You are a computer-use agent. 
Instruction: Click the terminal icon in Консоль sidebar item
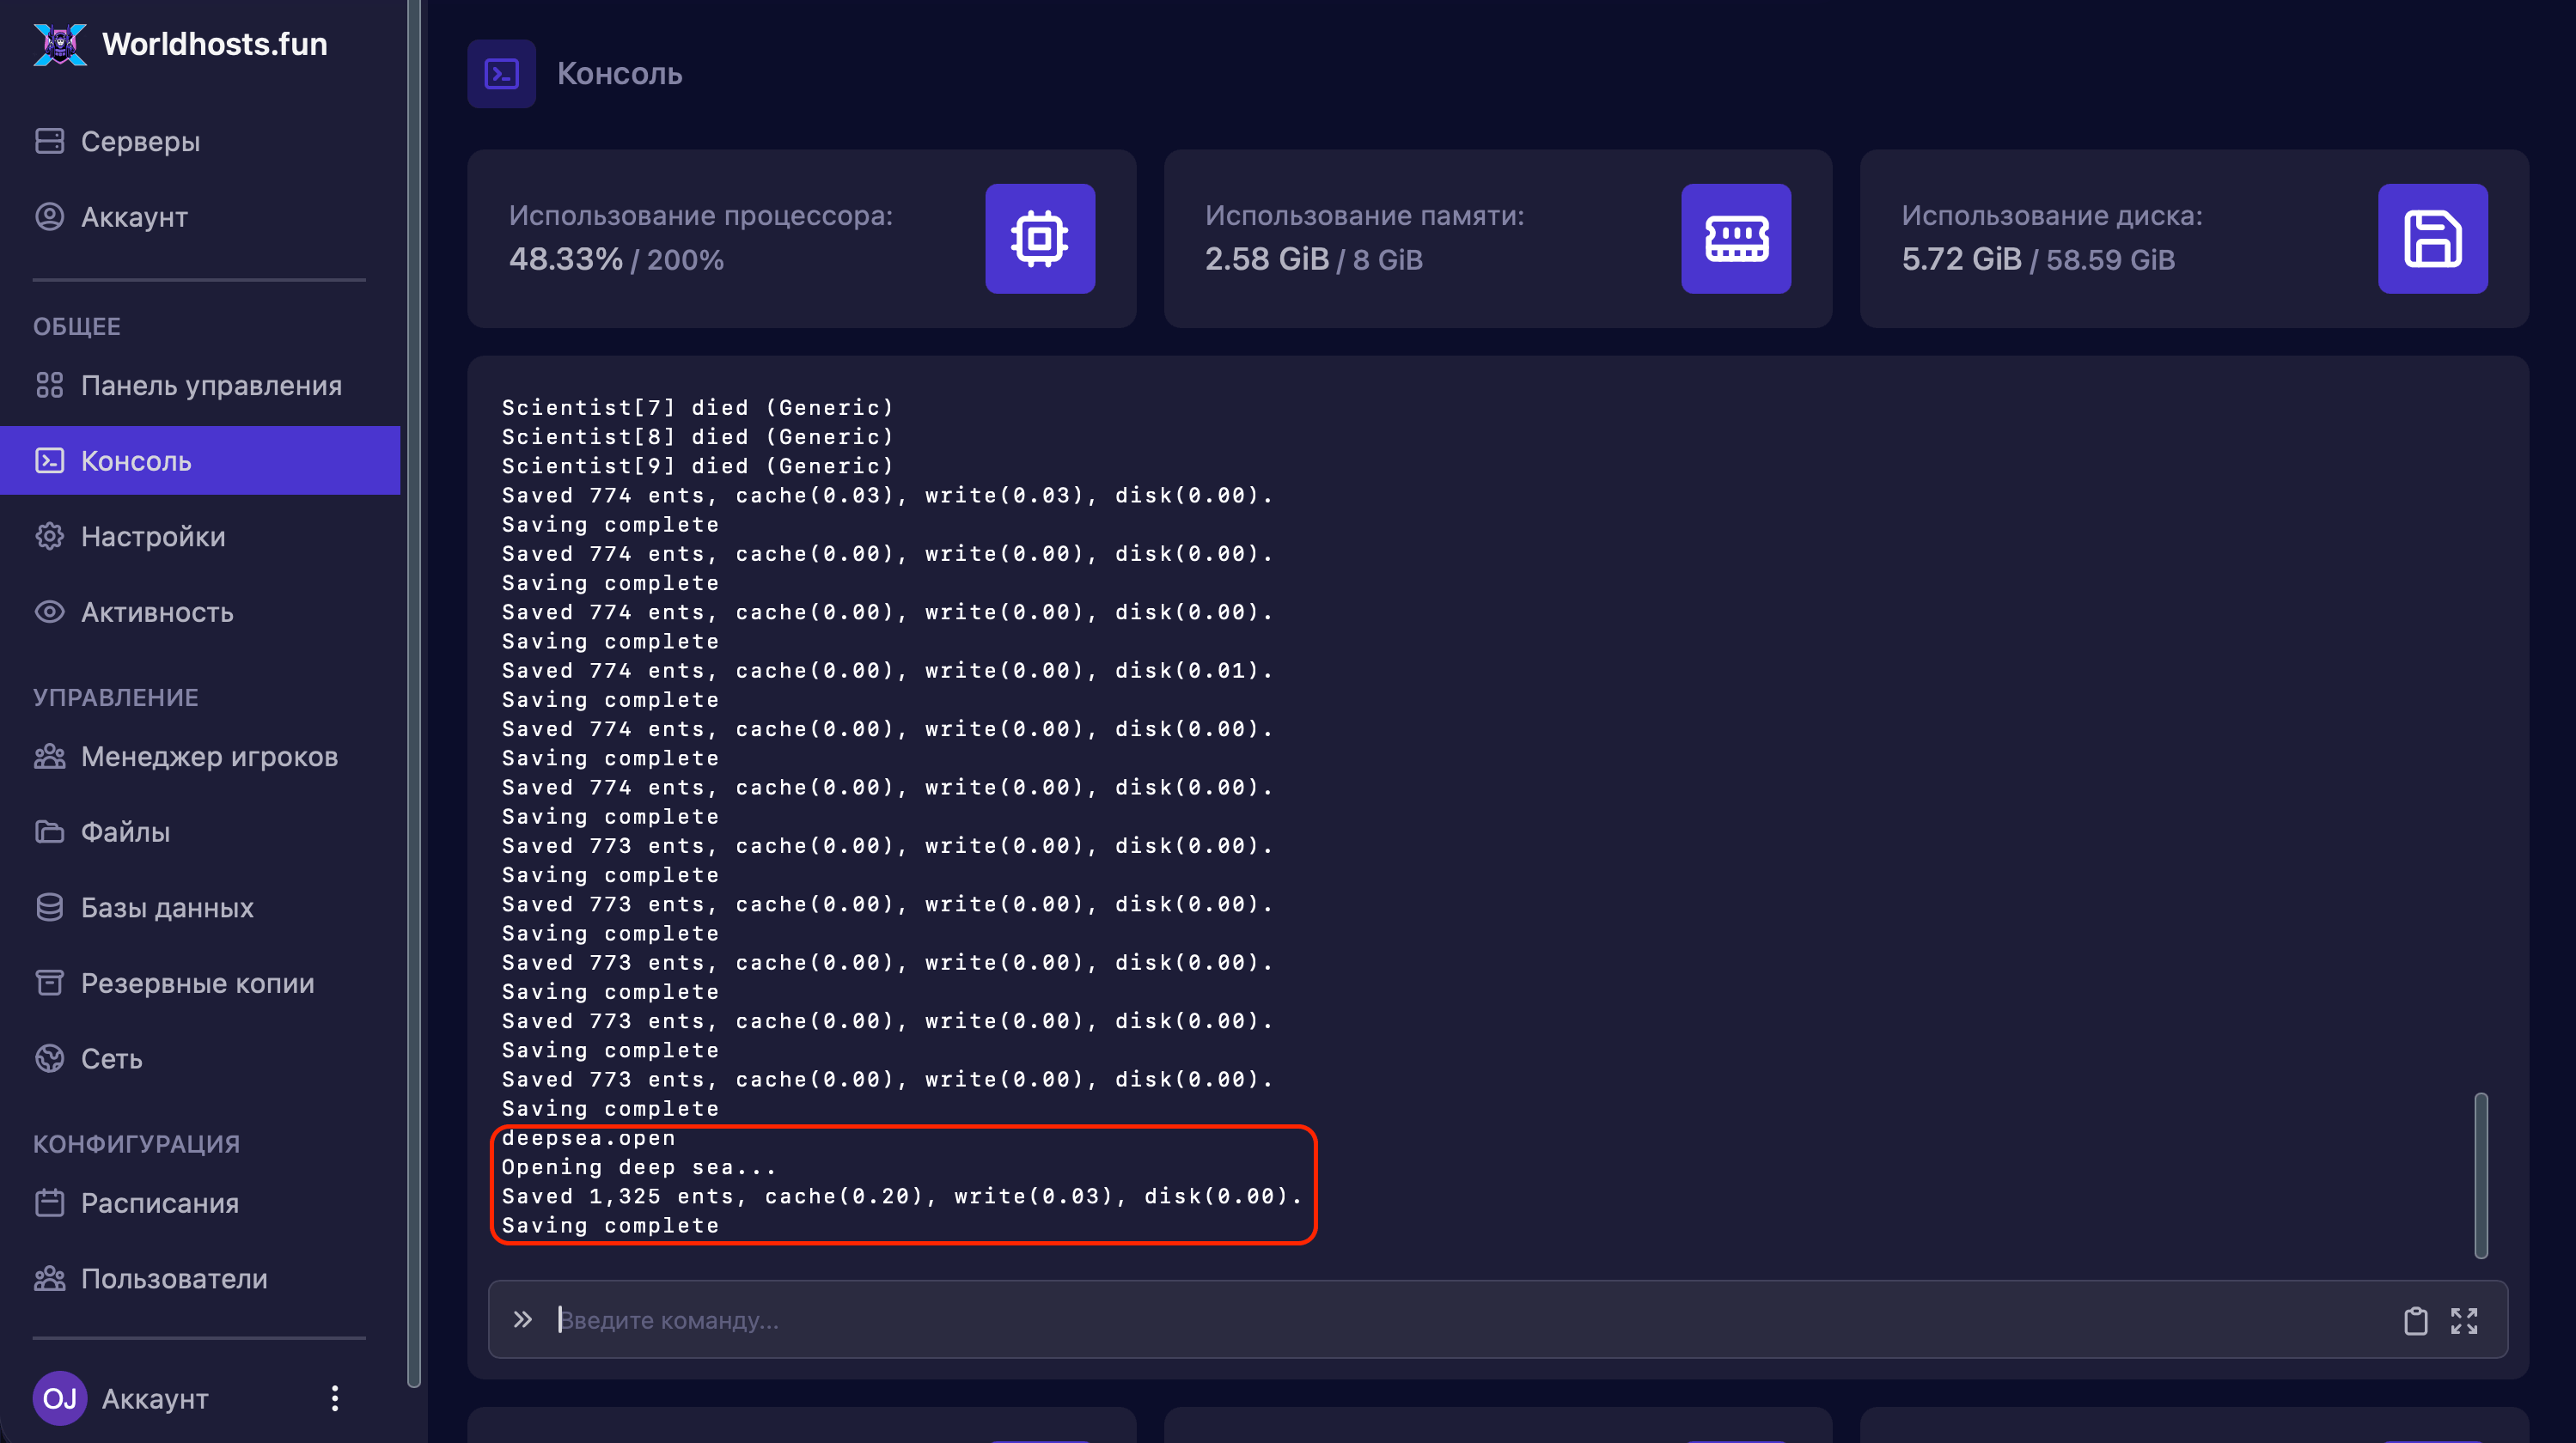click(x=49, y=460)
